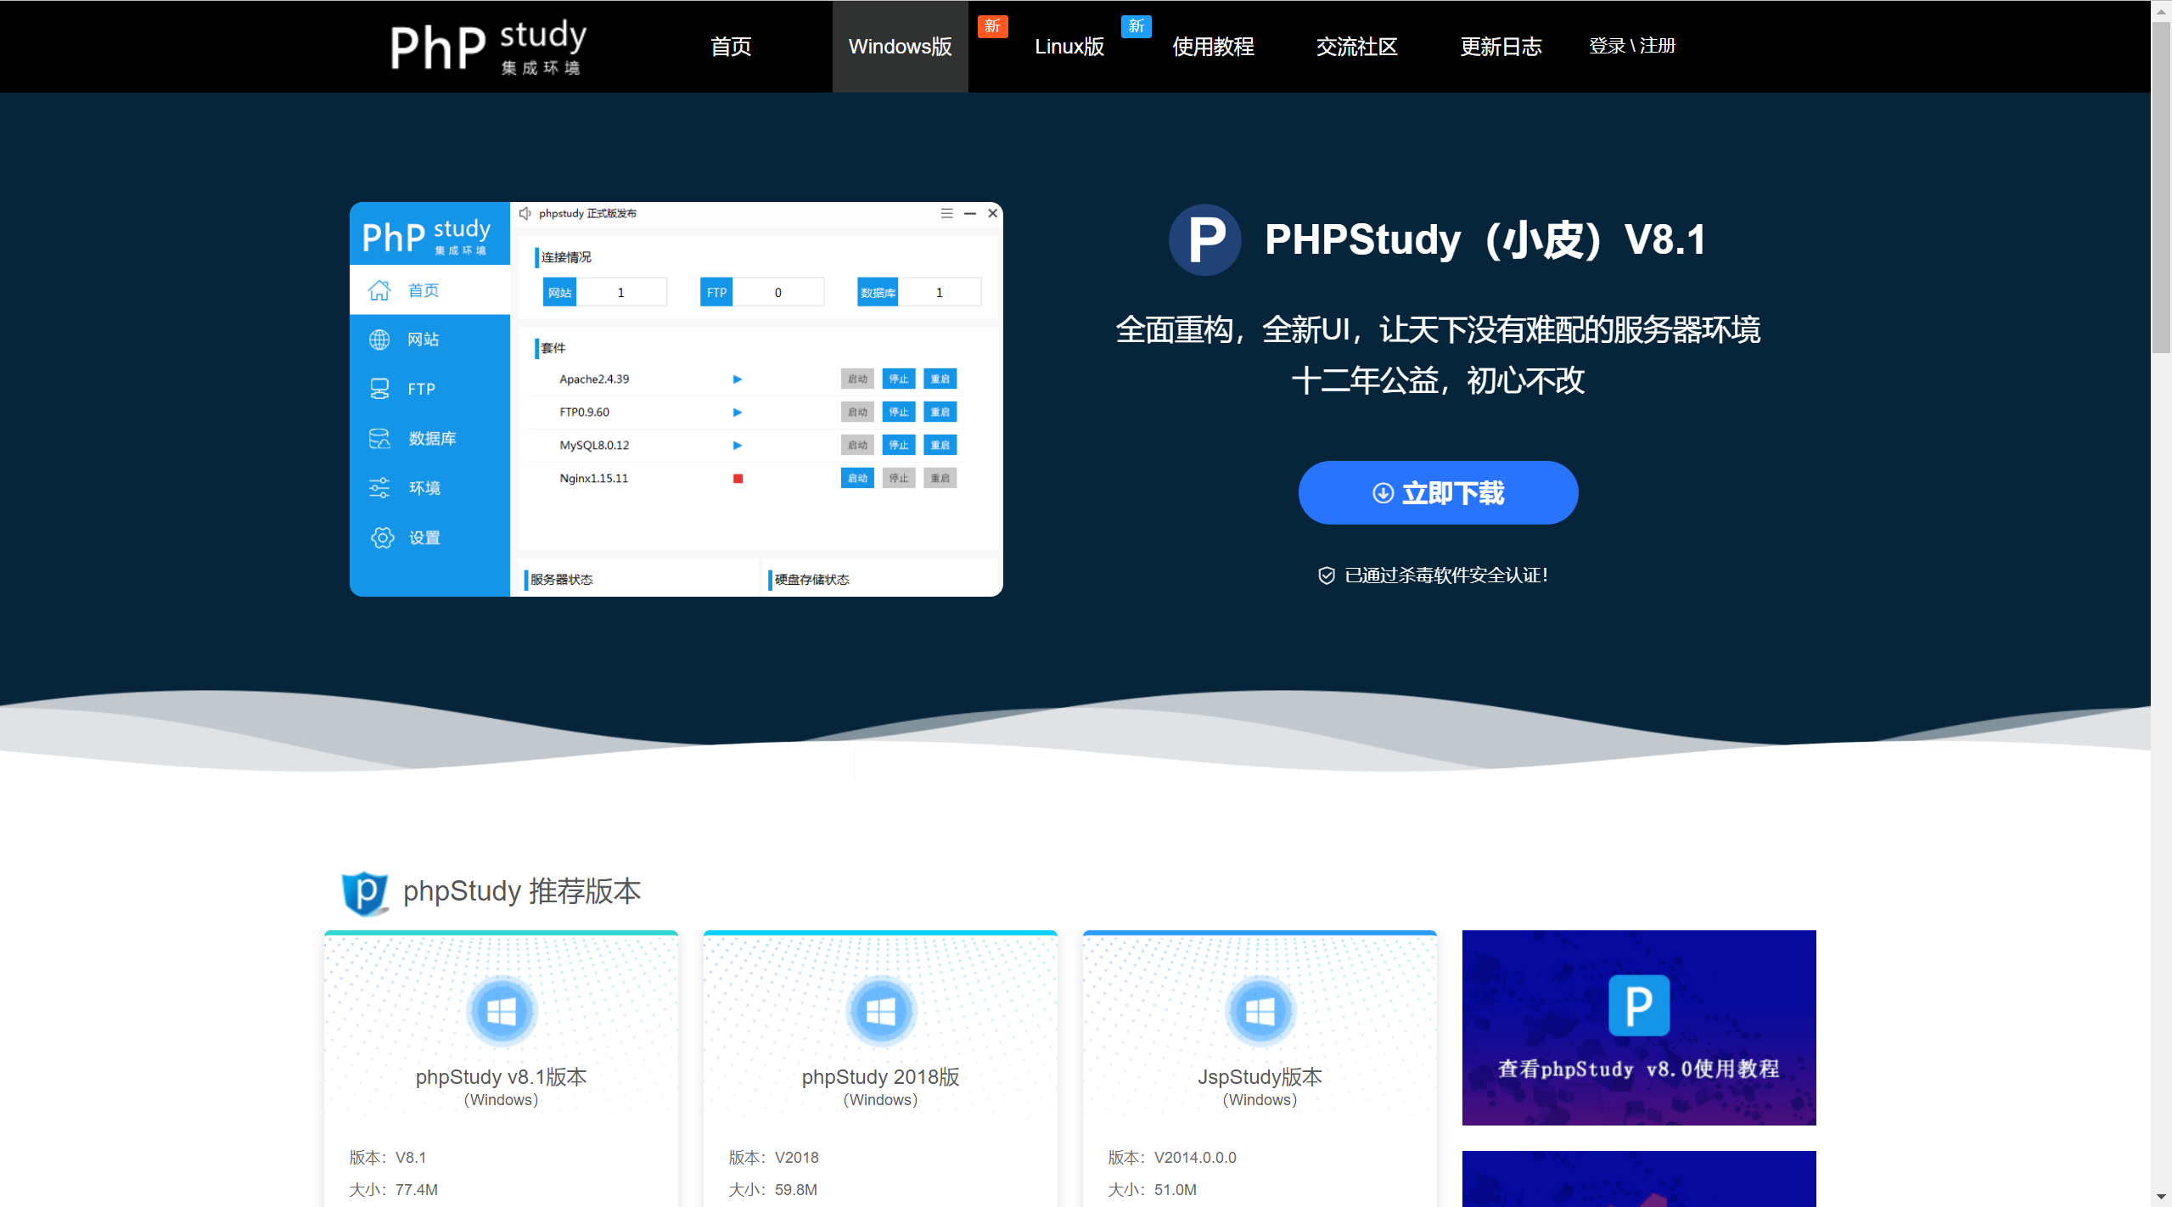Screen dimensions: 2172x1207
Task: Go to 使用教程 in the top nav
Action: pyautogui.click(x=1213, y=47)
